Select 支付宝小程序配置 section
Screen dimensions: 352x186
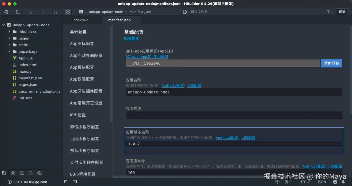[86, 163]
